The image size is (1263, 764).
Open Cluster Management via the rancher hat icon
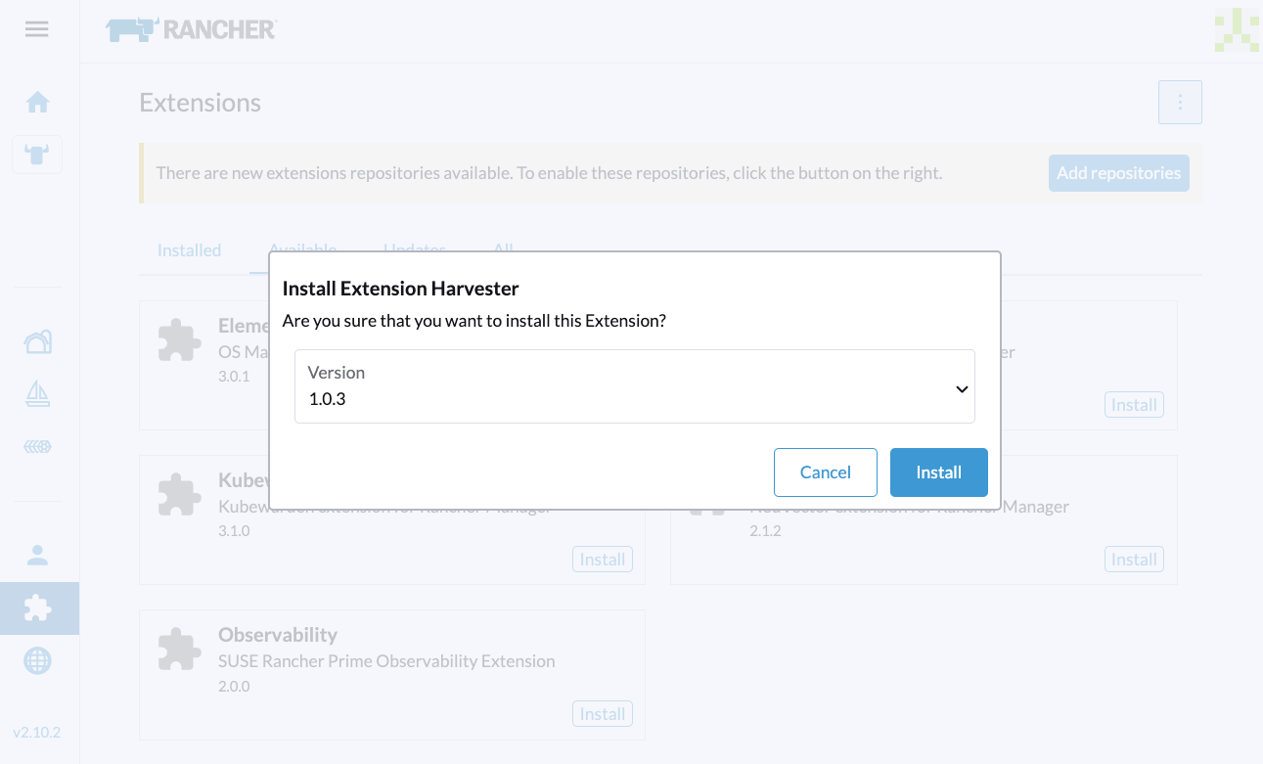click(x=37, y=341)
